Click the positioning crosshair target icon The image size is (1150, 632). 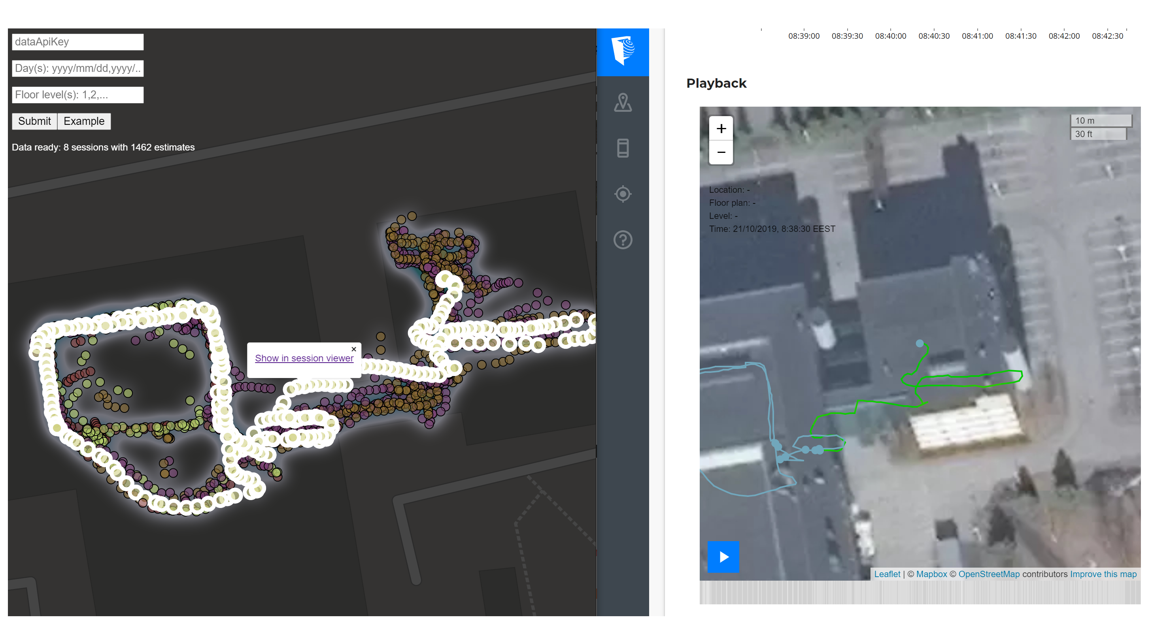[x=622, y=194]
